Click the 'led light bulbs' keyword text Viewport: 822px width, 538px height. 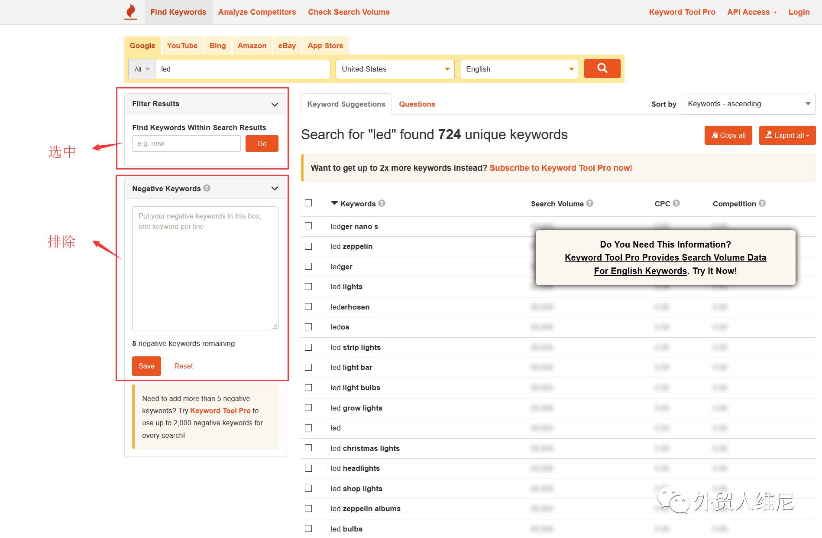(x=355, y=388)
